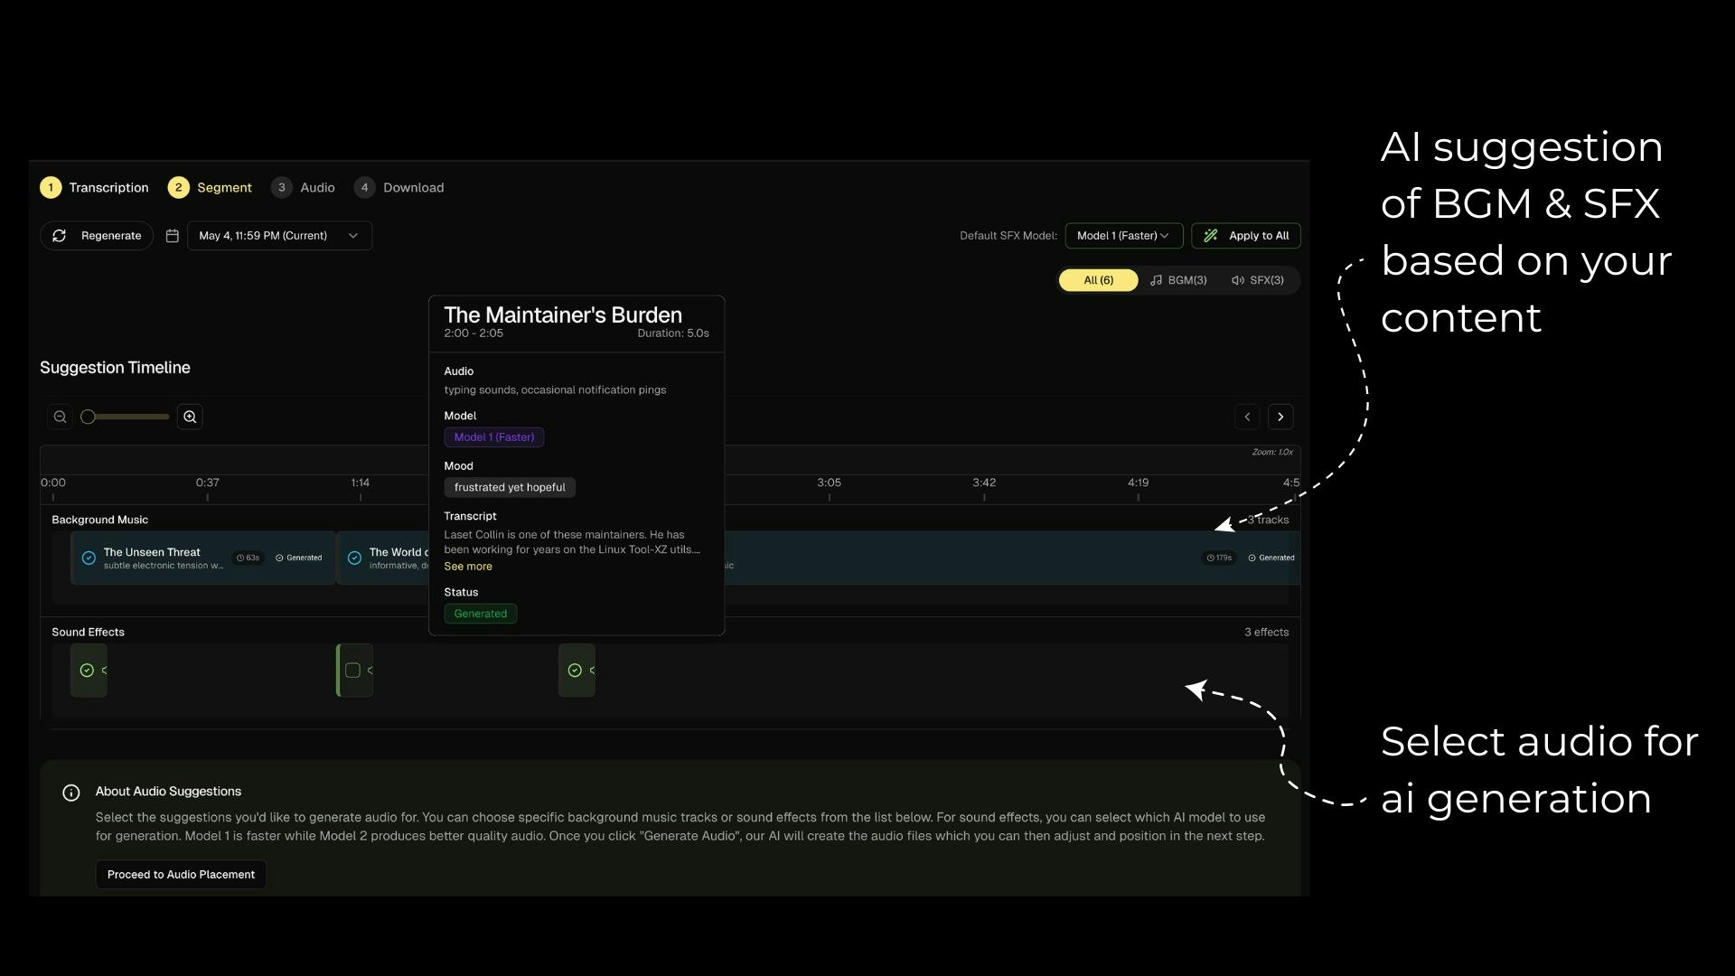Filter suggestions by SFX(3) tab

coord(1257,280)
